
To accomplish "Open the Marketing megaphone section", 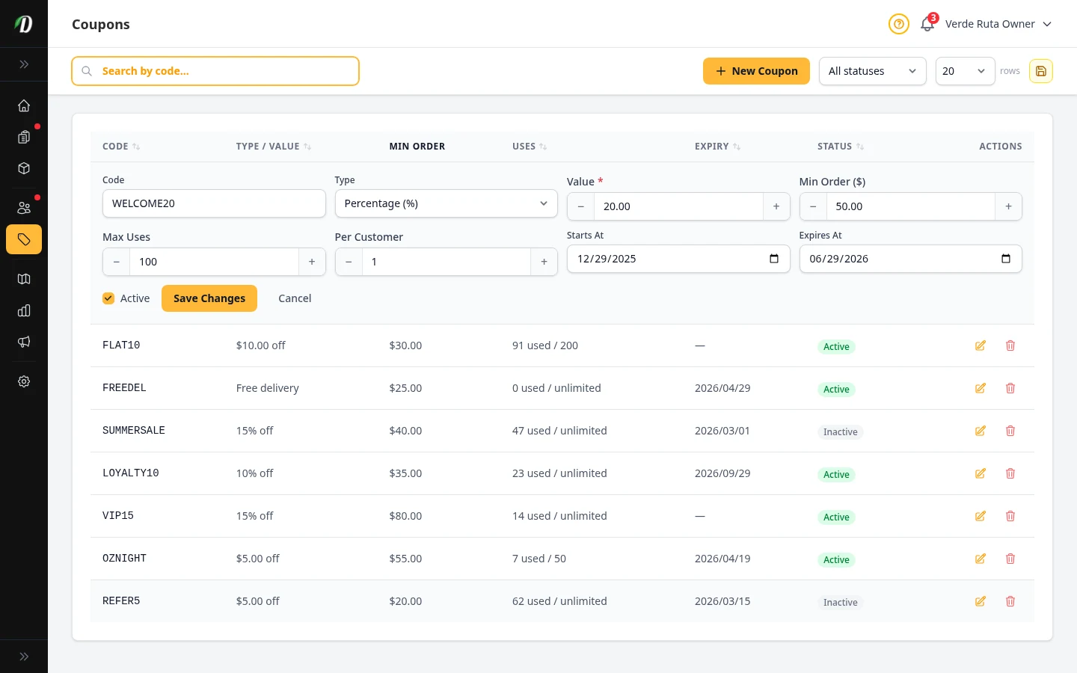I will [x=24, y=342].
